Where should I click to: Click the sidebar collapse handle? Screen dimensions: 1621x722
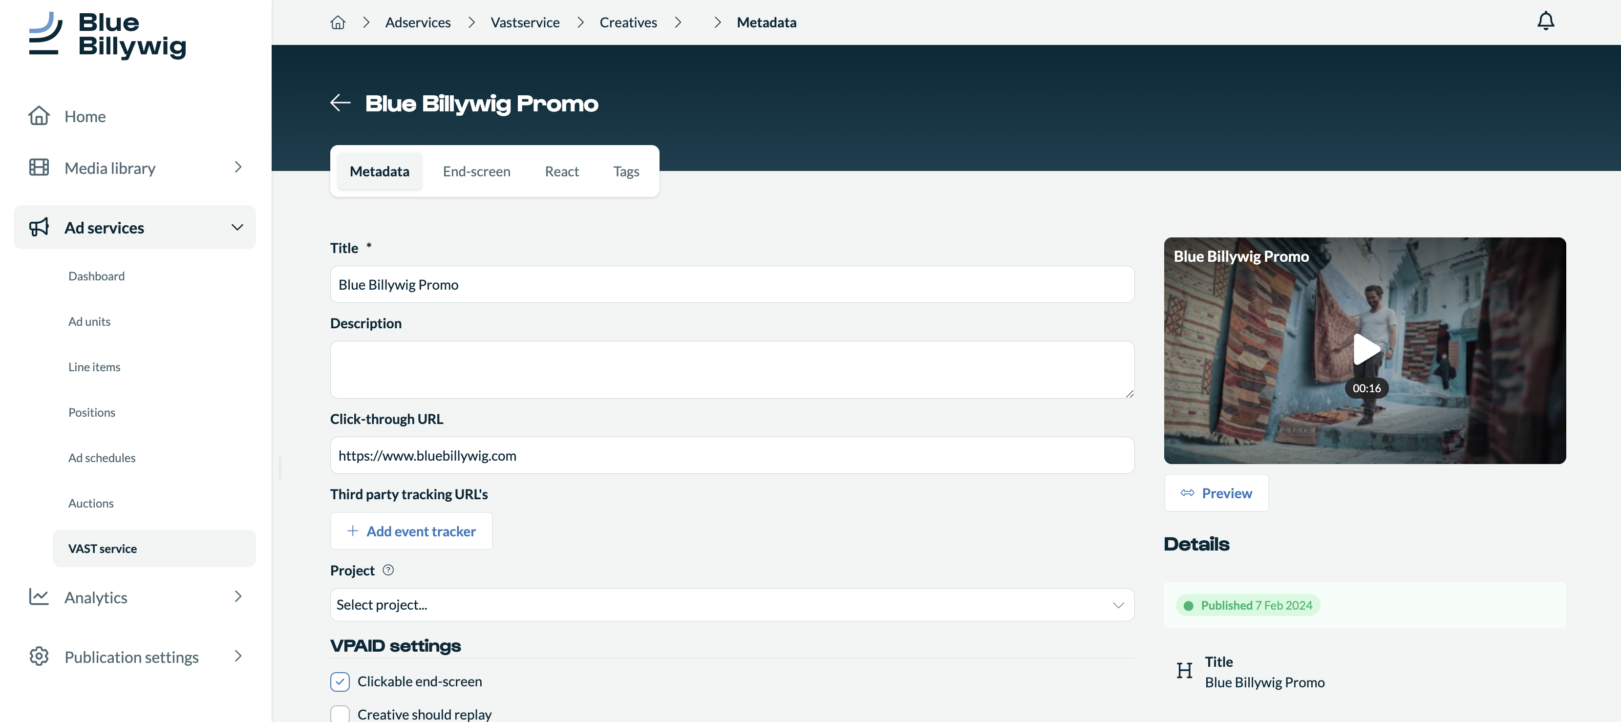point(279,467)
